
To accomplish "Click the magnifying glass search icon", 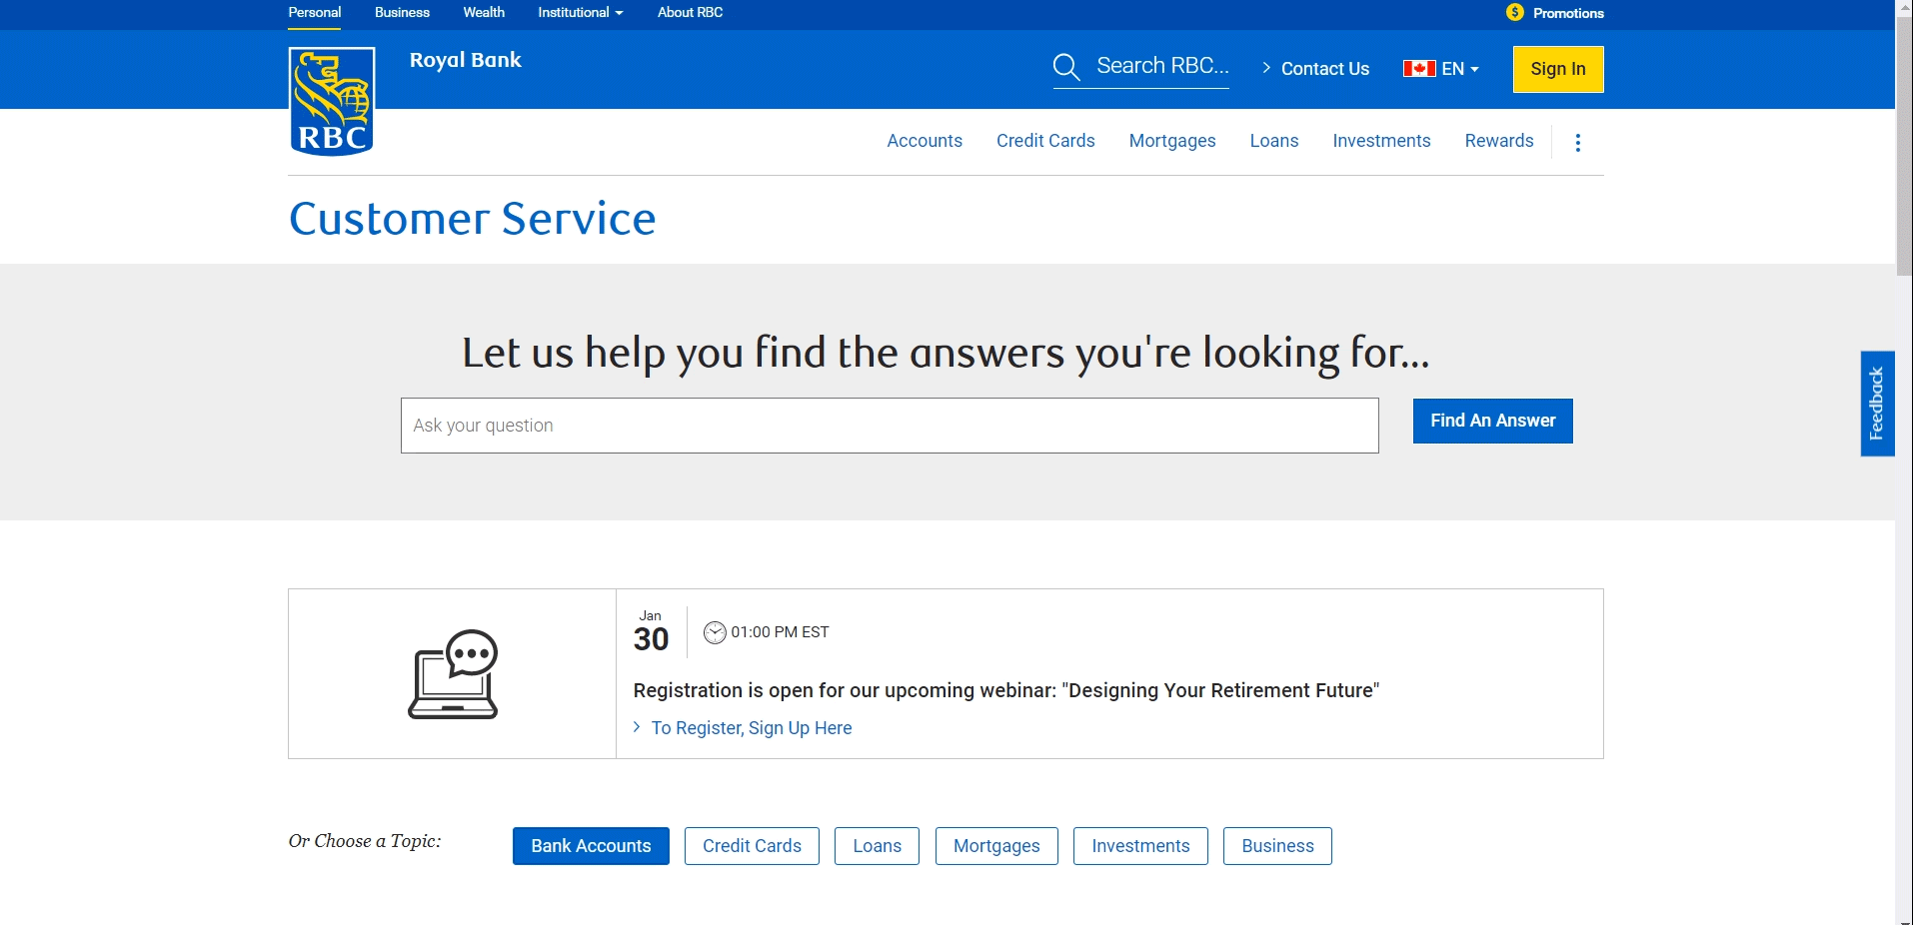I will (x=1065, y=67).
